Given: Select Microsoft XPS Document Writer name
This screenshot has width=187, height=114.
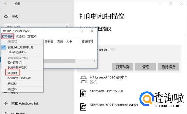Looking at the screenshot, I should 114,105.
